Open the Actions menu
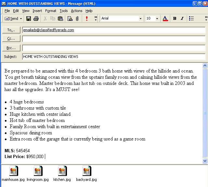Image resolution: width=208 pixels, height=187 pixels. click(x=77, y=11)
